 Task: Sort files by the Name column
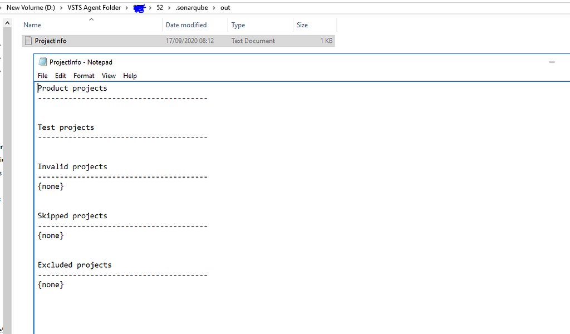click(x=32, y=25)
